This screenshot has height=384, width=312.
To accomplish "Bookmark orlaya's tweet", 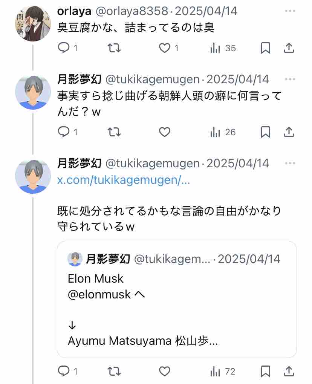I will [266, 48].
